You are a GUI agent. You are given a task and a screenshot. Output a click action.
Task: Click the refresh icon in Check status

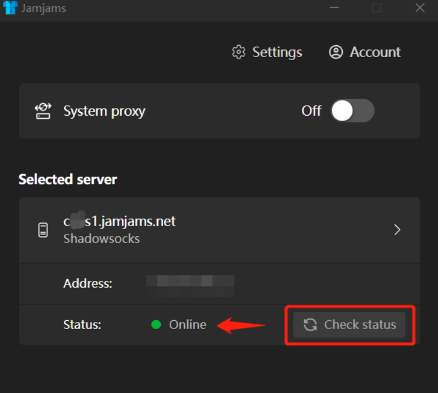[x=310, y=325]
